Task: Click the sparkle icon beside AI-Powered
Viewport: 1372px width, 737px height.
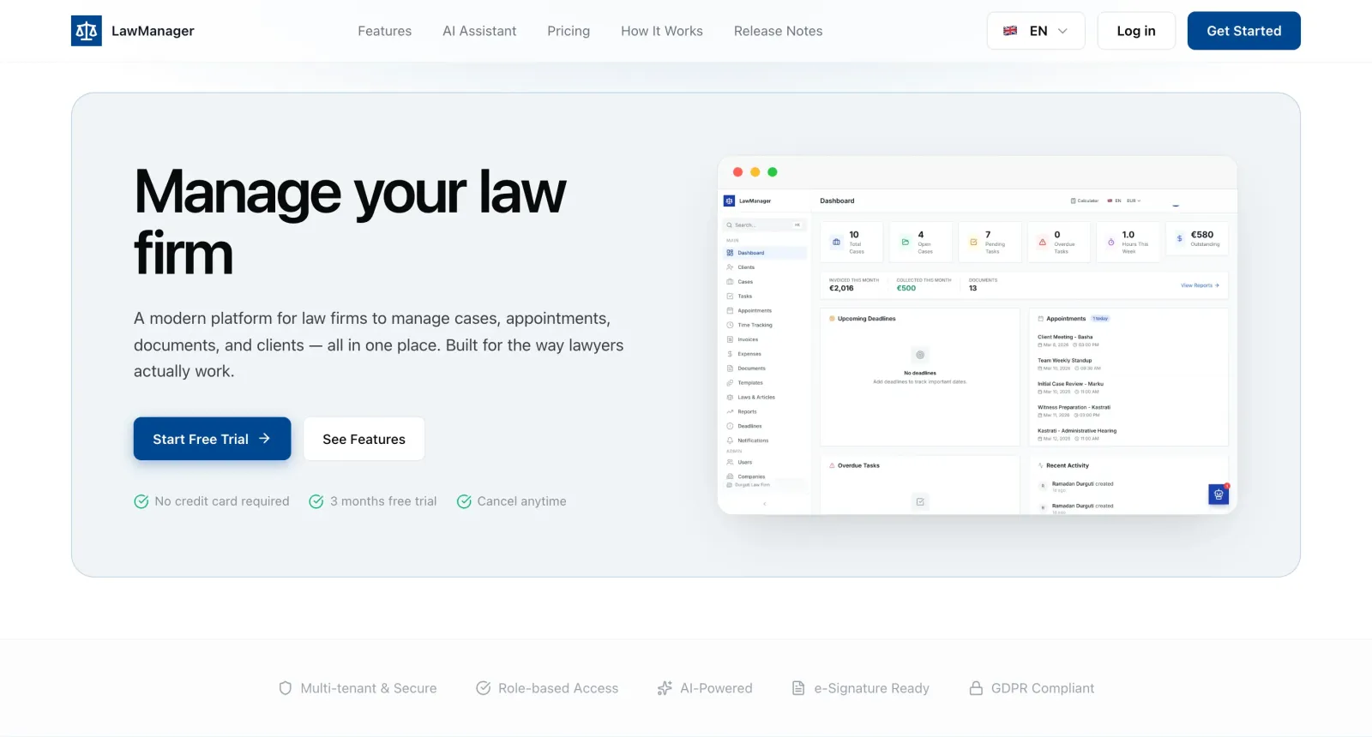Action: [x=665, y=688]
